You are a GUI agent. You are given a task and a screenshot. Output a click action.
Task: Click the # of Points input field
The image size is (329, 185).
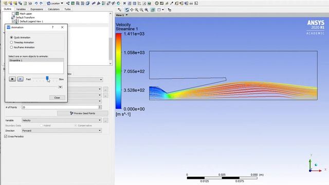click(x=60, y=107)
